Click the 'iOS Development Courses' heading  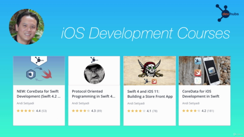(x=146, y=33)
